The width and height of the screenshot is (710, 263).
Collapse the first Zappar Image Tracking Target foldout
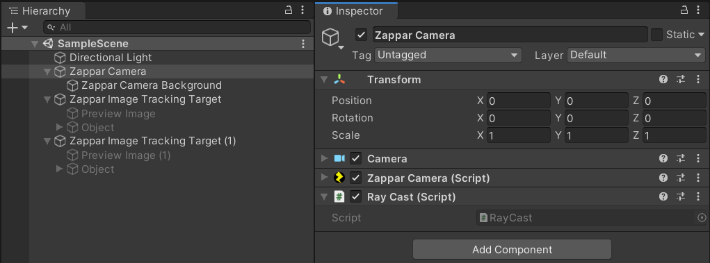[47, 99]
